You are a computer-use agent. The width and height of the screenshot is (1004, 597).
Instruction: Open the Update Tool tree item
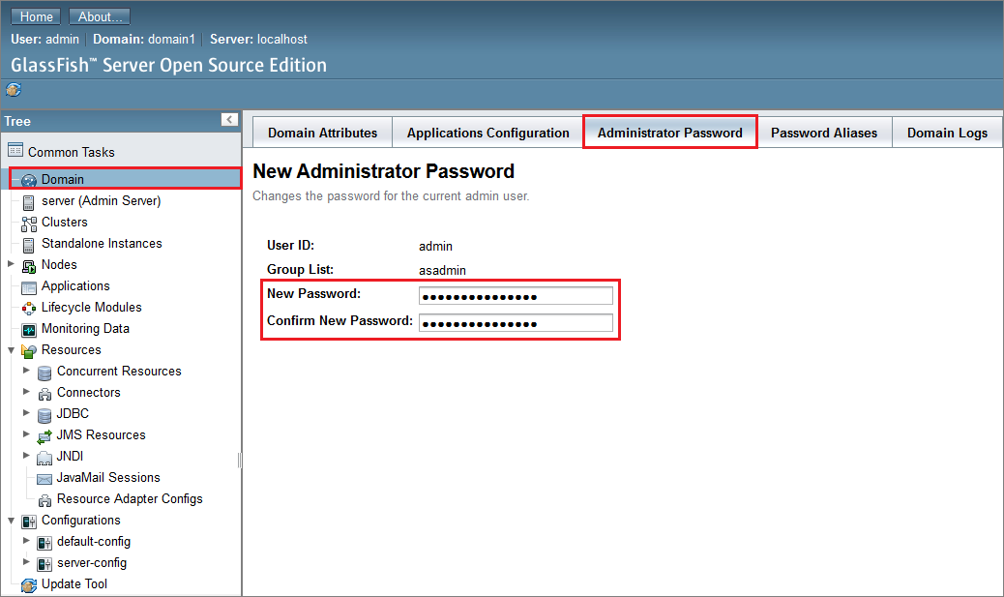[74, 584]
